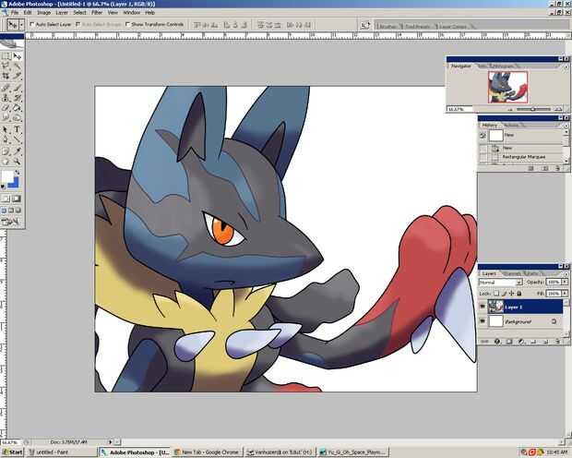The height and width of the screenshot is (458, 572).
Task: Switch to Quick Mask mode
Action: tap(17, 199)
